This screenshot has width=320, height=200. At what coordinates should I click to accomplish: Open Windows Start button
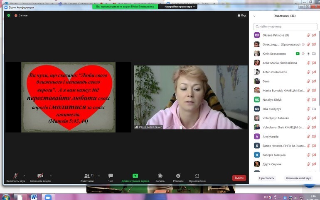tap(6, 197)
